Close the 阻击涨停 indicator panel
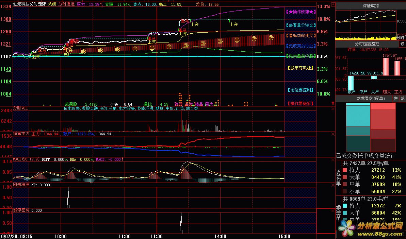406x239 pixels. tap(333, 185)
